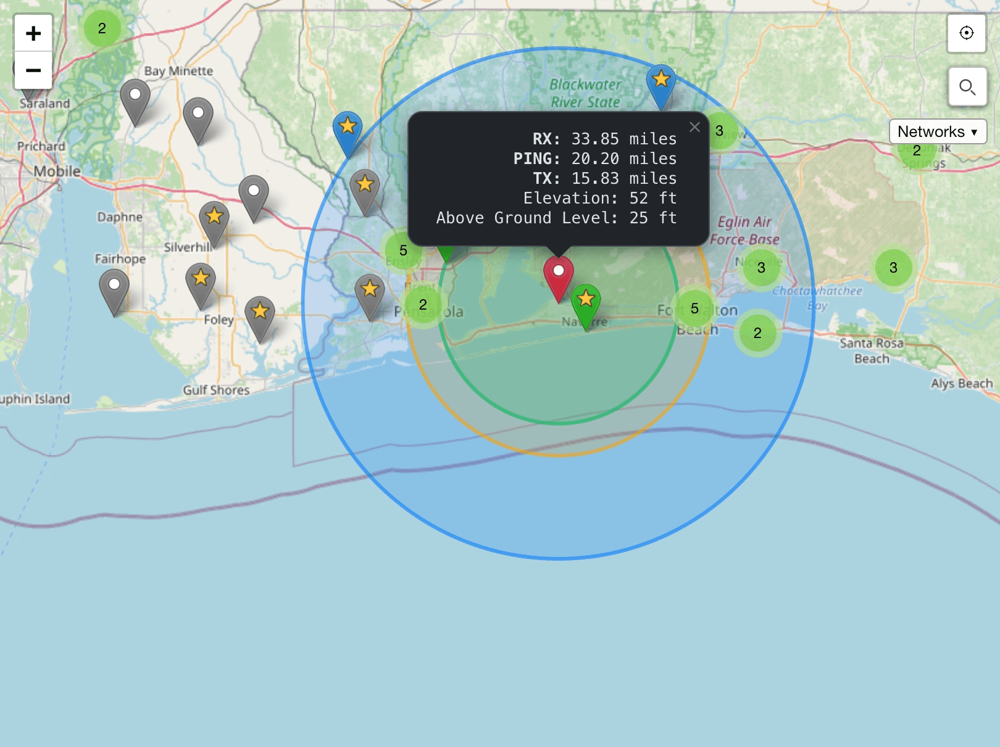Screen dimensions: 1000x747
Task: Select the gray star marker near Silverhill
Action: pos(214,219)
